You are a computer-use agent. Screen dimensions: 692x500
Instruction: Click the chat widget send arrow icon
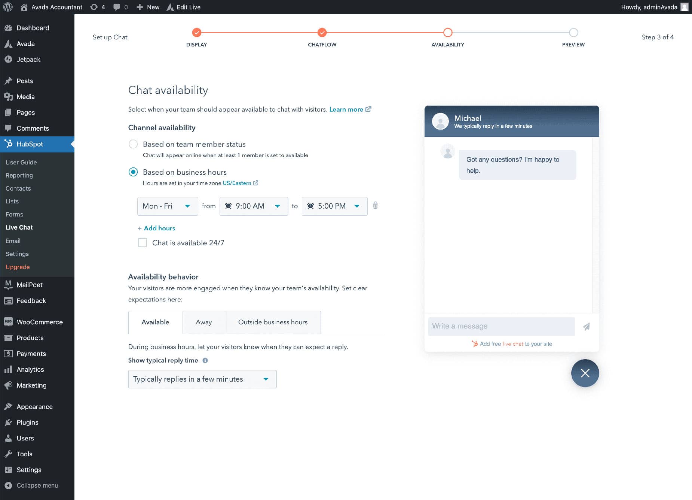click(x=586, y=327)
